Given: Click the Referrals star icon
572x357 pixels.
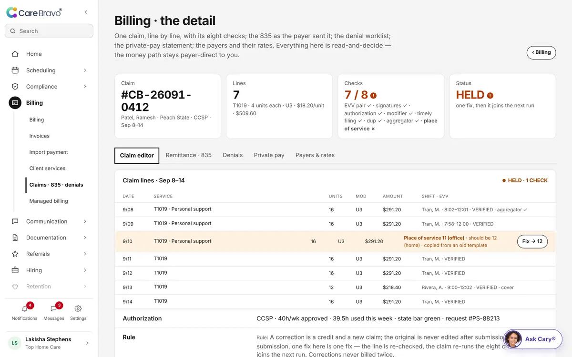Looking at the screenshot, I should (x=15, y=254).
